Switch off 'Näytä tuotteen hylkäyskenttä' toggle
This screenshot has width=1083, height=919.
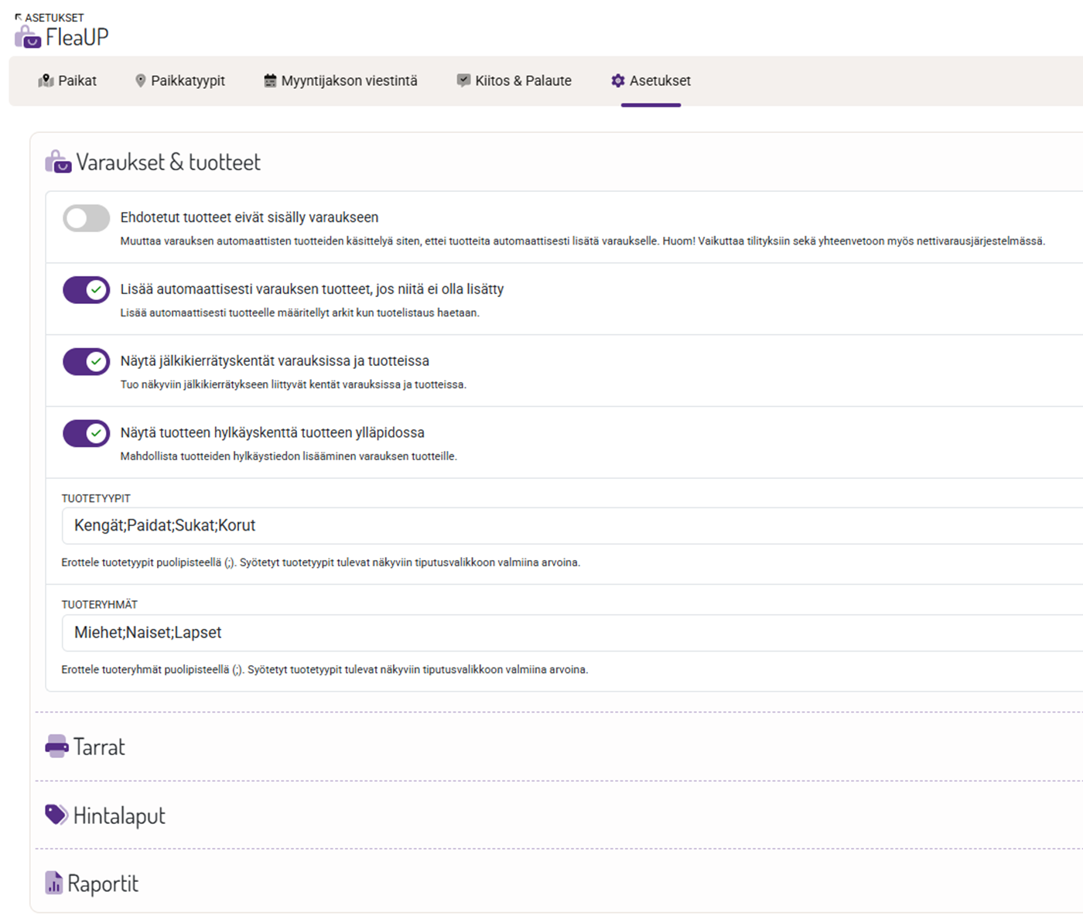(x=86, y=433)
